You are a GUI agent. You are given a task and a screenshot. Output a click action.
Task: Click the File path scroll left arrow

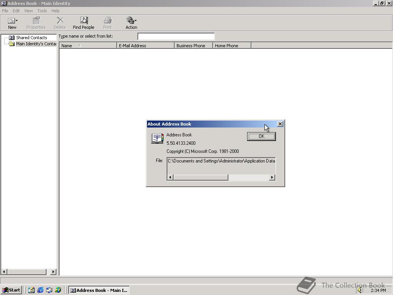170,177
